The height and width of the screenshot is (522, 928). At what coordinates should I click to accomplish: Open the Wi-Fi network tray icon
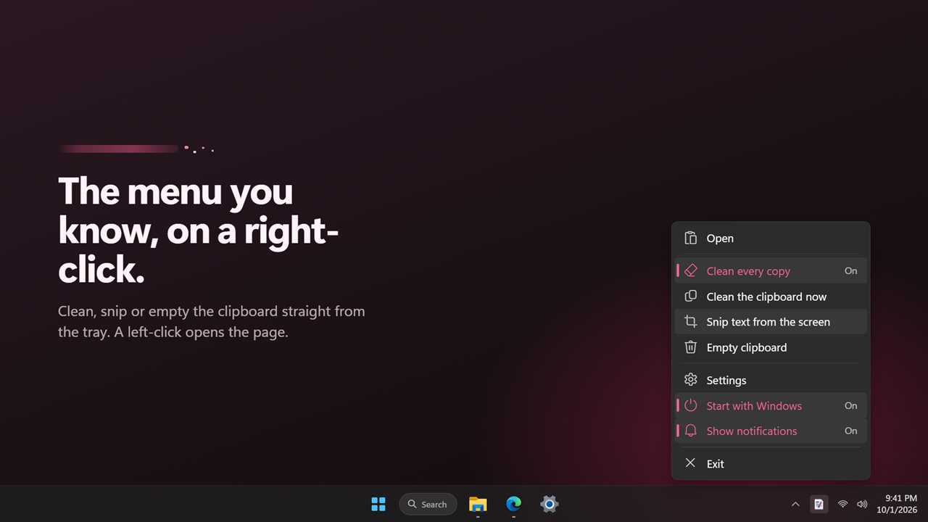click(842, 504)
